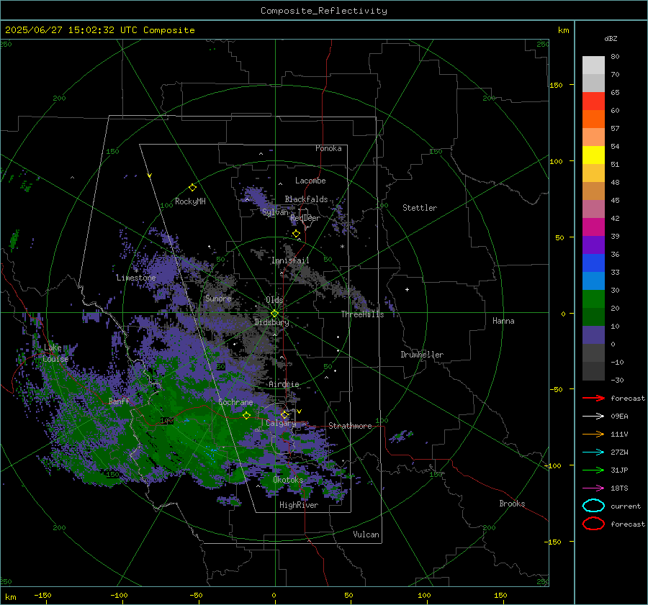Pick the slate 0-10 dBZ swatch

[593, 335]
